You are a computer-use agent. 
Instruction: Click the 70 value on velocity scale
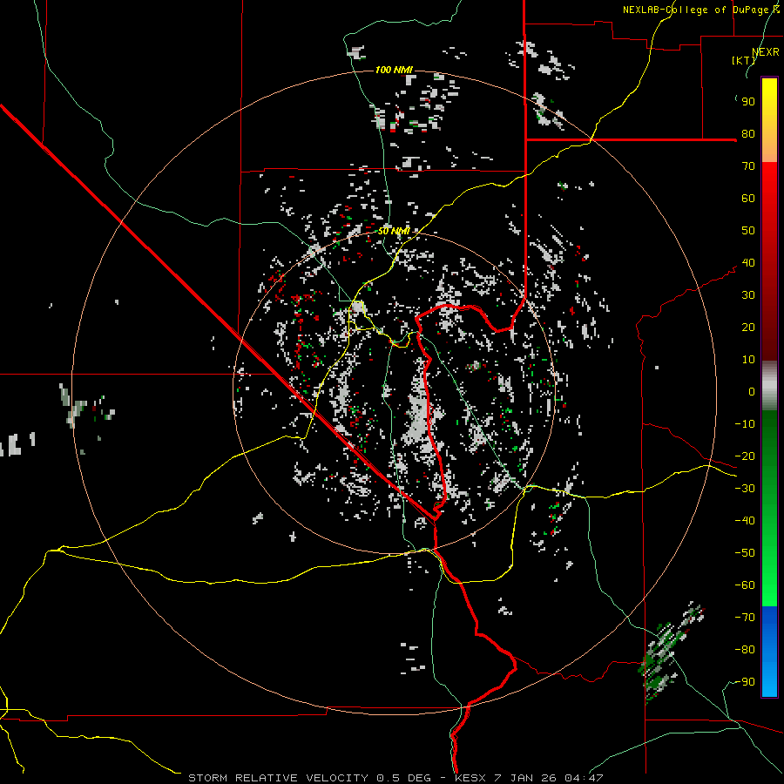pos(748,166)
